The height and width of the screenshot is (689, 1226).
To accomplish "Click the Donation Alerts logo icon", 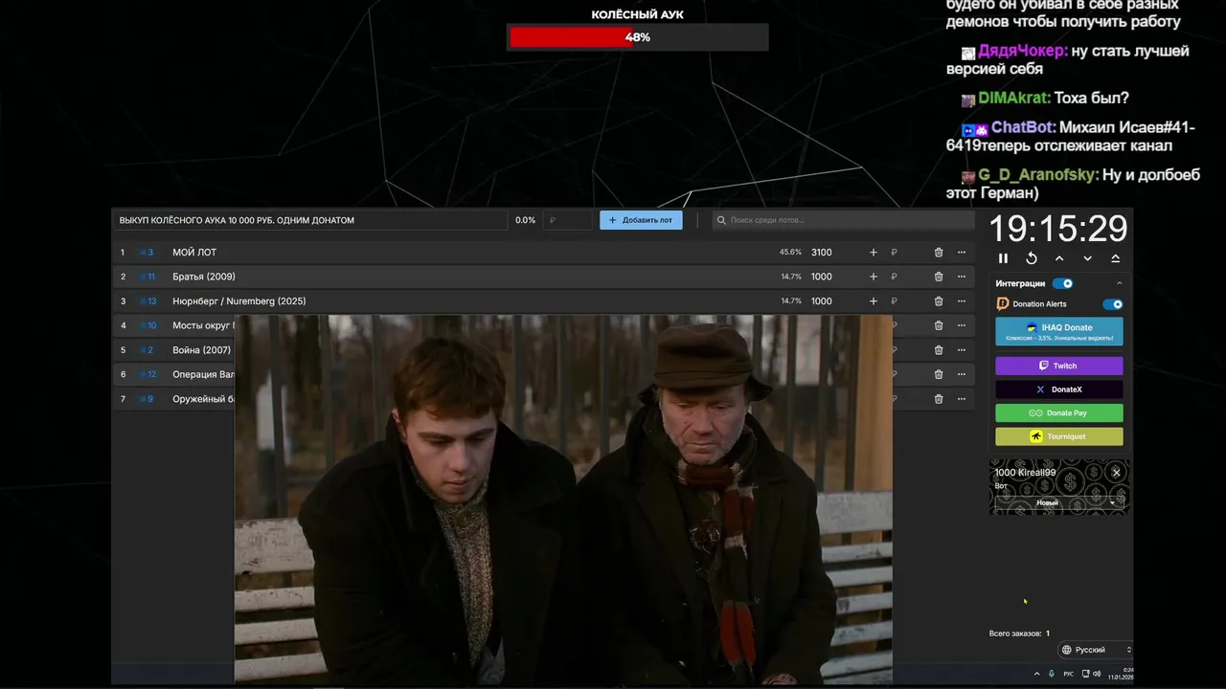I will point(1003,304).
